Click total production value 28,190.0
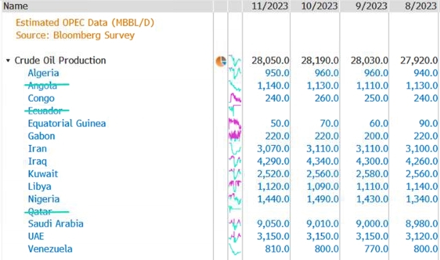 320,61
